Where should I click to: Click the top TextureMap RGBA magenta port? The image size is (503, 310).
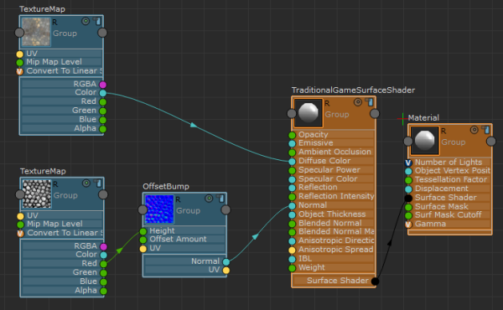point(102,85)
